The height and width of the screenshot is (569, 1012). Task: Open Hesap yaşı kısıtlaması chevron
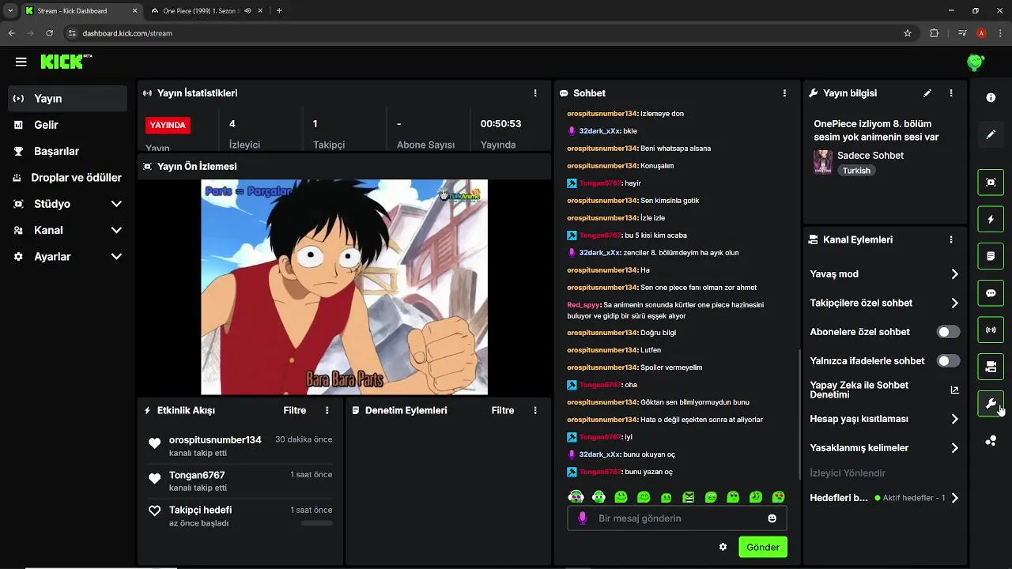[954, 419]
